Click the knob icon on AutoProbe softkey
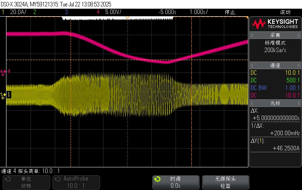The width and height of the screenshot is (302, 190). click(x=58, y=179)
